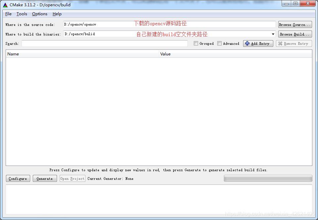318x220 pixels.
Task: Open the File menu
Action: (8, 14)
